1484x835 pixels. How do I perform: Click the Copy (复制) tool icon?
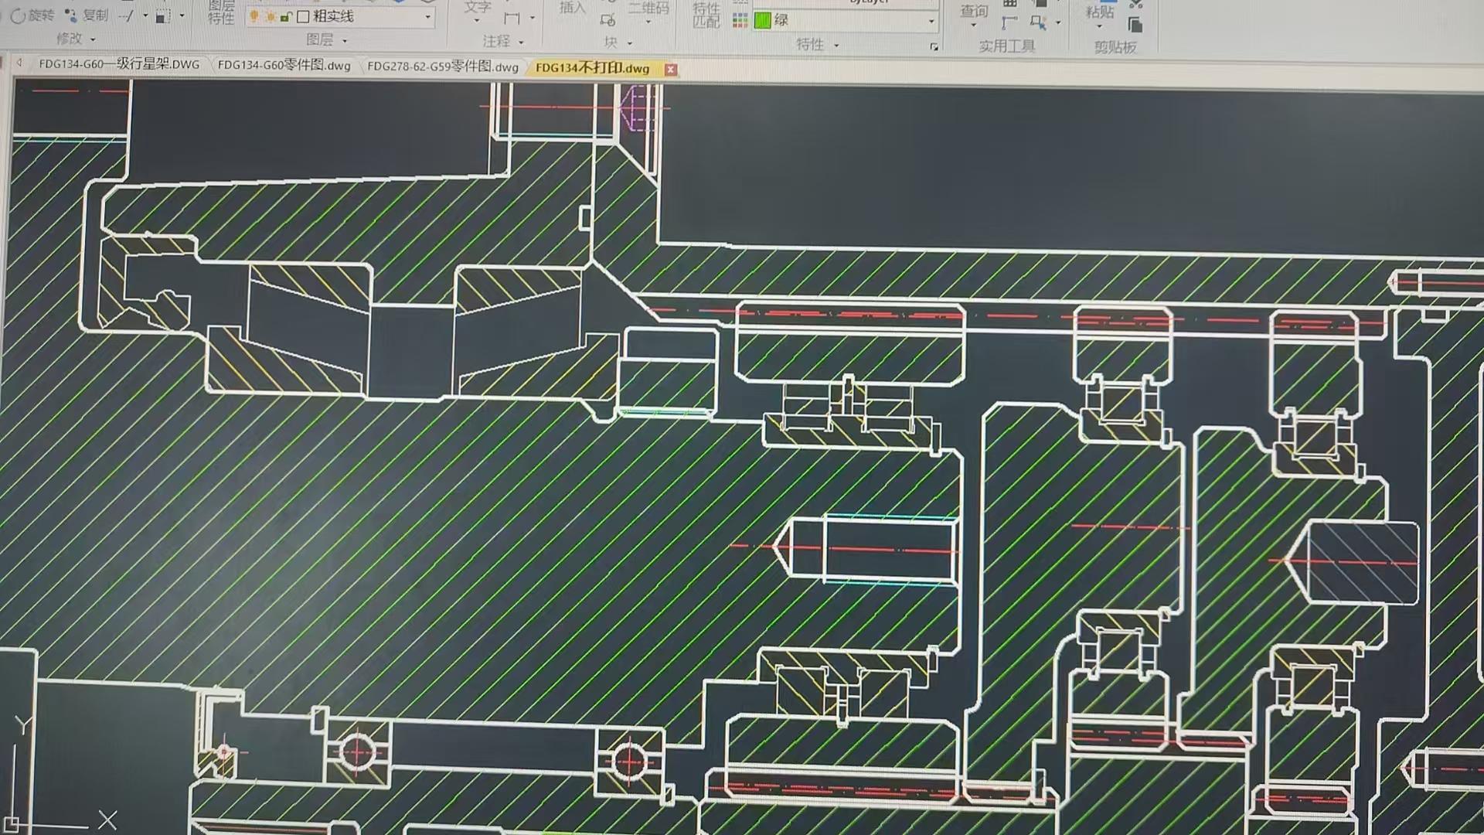click(71, 15)
